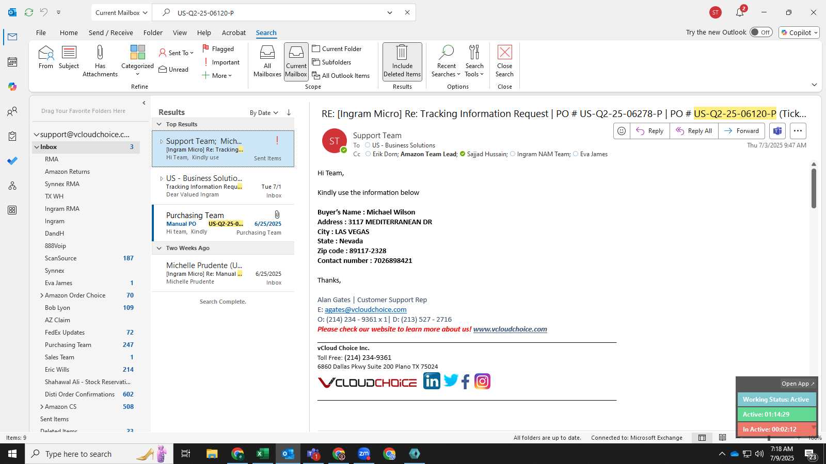Collapse the folder pane arrow
This screenshot has width=826, height=464.
(144, 103)
